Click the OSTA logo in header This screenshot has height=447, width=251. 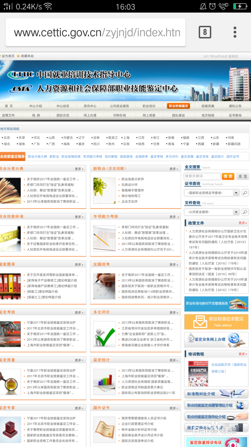(x=21, y=88)
